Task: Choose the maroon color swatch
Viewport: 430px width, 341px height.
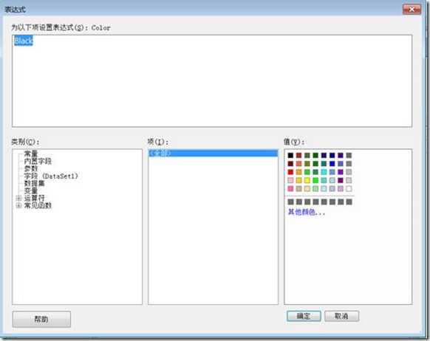Action: (290, 164)
